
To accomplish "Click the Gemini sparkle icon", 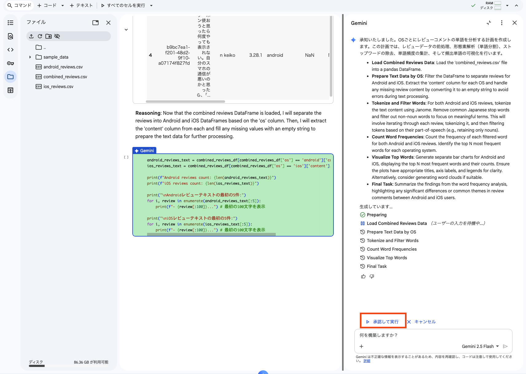I will (x=353, y=40).
